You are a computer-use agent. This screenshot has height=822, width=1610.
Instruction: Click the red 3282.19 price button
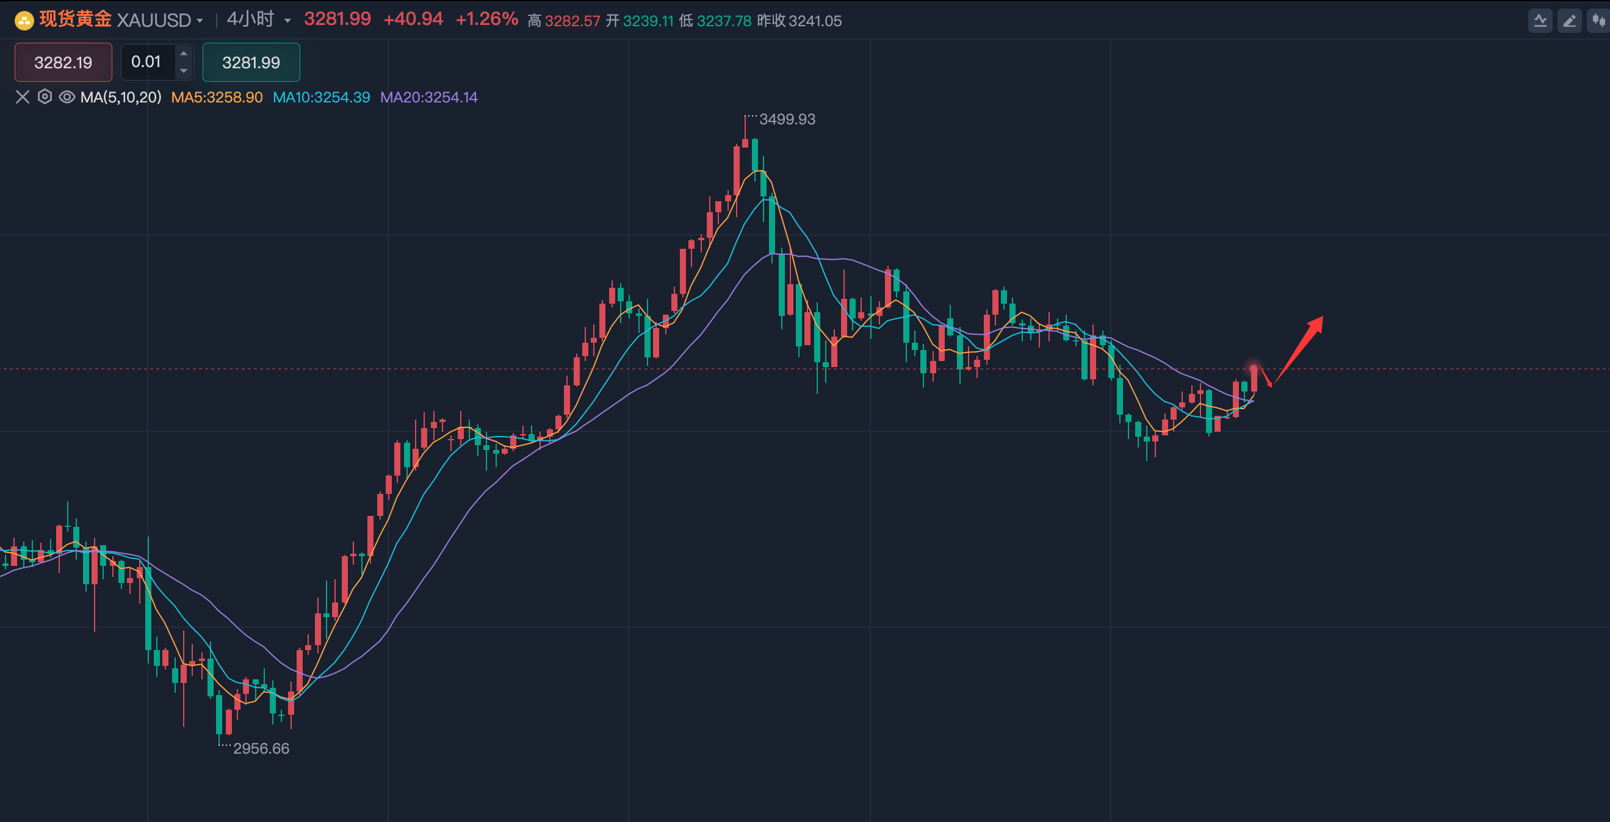[x=63, y=62]
